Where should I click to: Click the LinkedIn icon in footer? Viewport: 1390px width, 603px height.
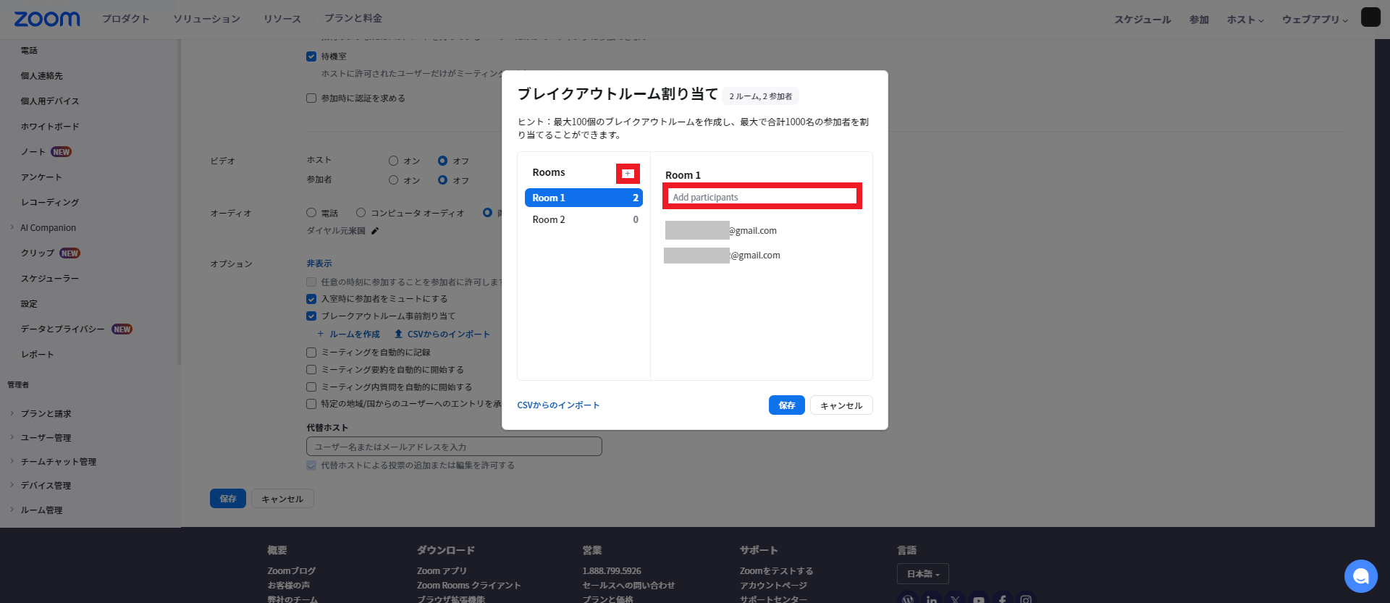[x=932, y=599]
